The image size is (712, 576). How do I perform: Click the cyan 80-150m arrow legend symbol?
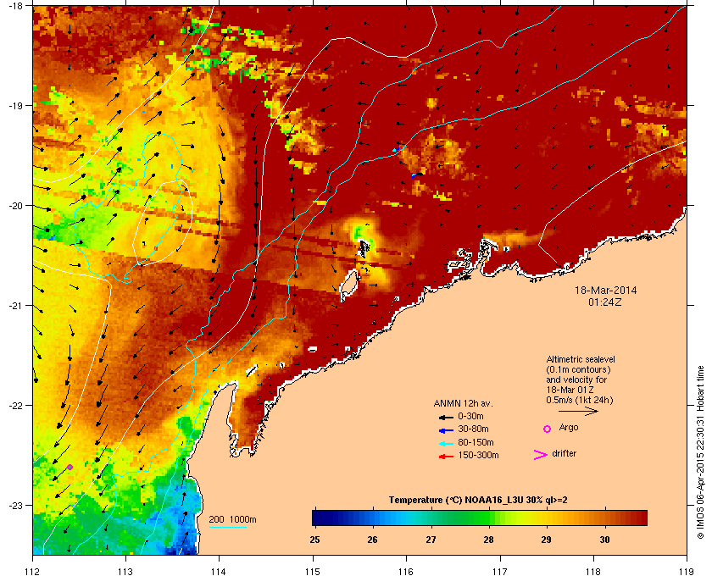tap(446, 443)
